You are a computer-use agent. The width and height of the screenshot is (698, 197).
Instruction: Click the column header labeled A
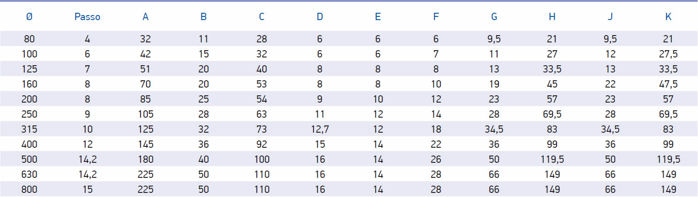point(146,17)
